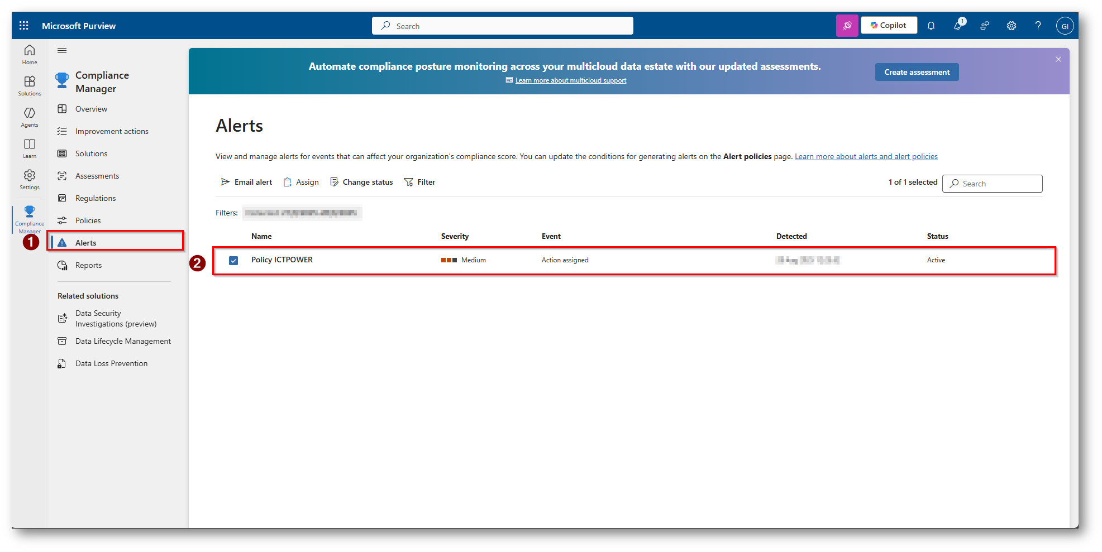Image resolution: width=1102 pixels, height=552 pixels.
Task: Open the header settings gear
Action: (1012, 26)
